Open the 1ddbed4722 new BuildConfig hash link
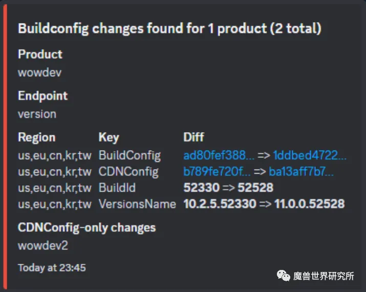This screenshot has width=366, height=292. coord(310,155)
